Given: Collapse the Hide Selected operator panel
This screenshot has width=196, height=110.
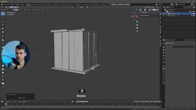Looking at the screenshot, I should pos(8,95).
